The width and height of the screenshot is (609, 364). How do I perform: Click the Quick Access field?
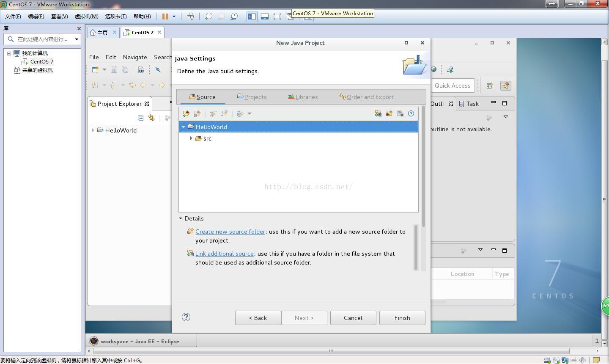pos(453,85)
